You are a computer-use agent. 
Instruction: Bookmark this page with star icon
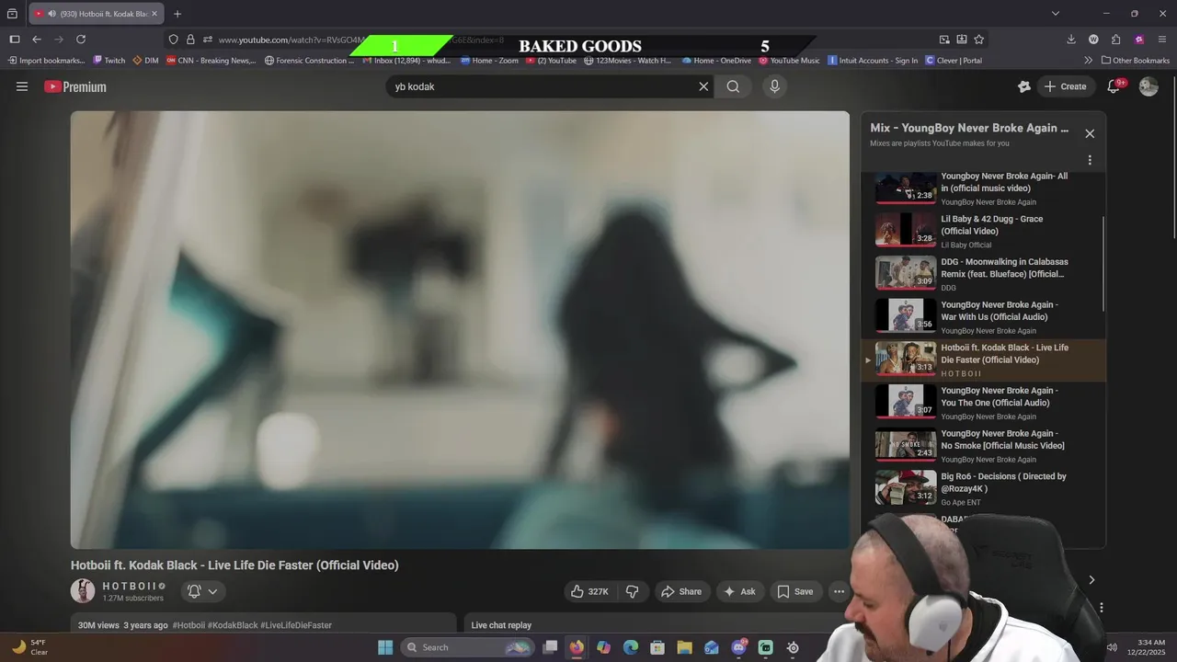(979, 40)
